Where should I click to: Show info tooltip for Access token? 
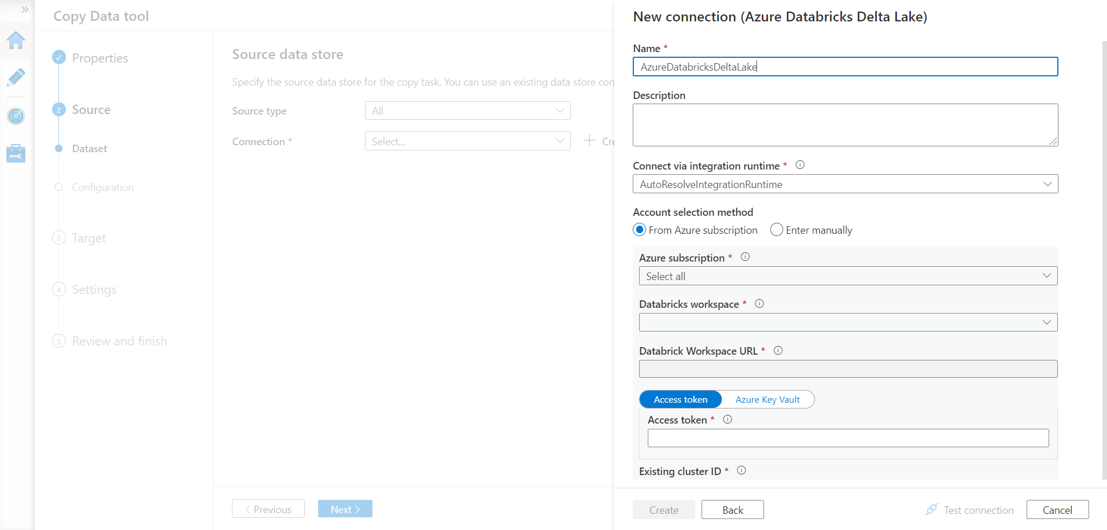coord(728,419)
